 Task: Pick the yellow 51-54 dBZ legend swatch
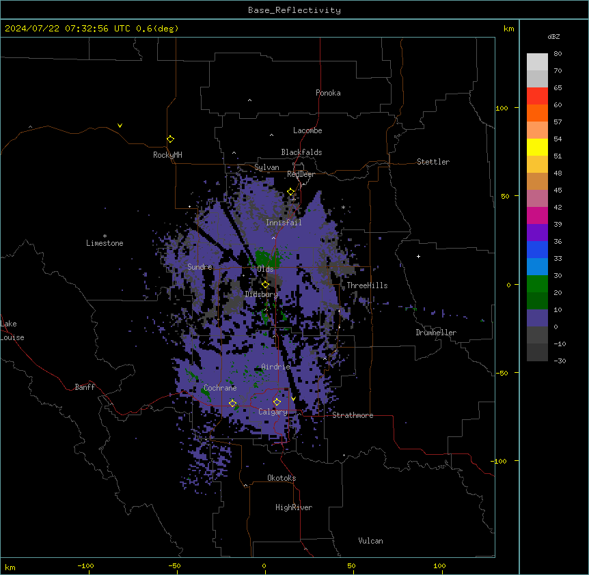(x=537, y=147)
